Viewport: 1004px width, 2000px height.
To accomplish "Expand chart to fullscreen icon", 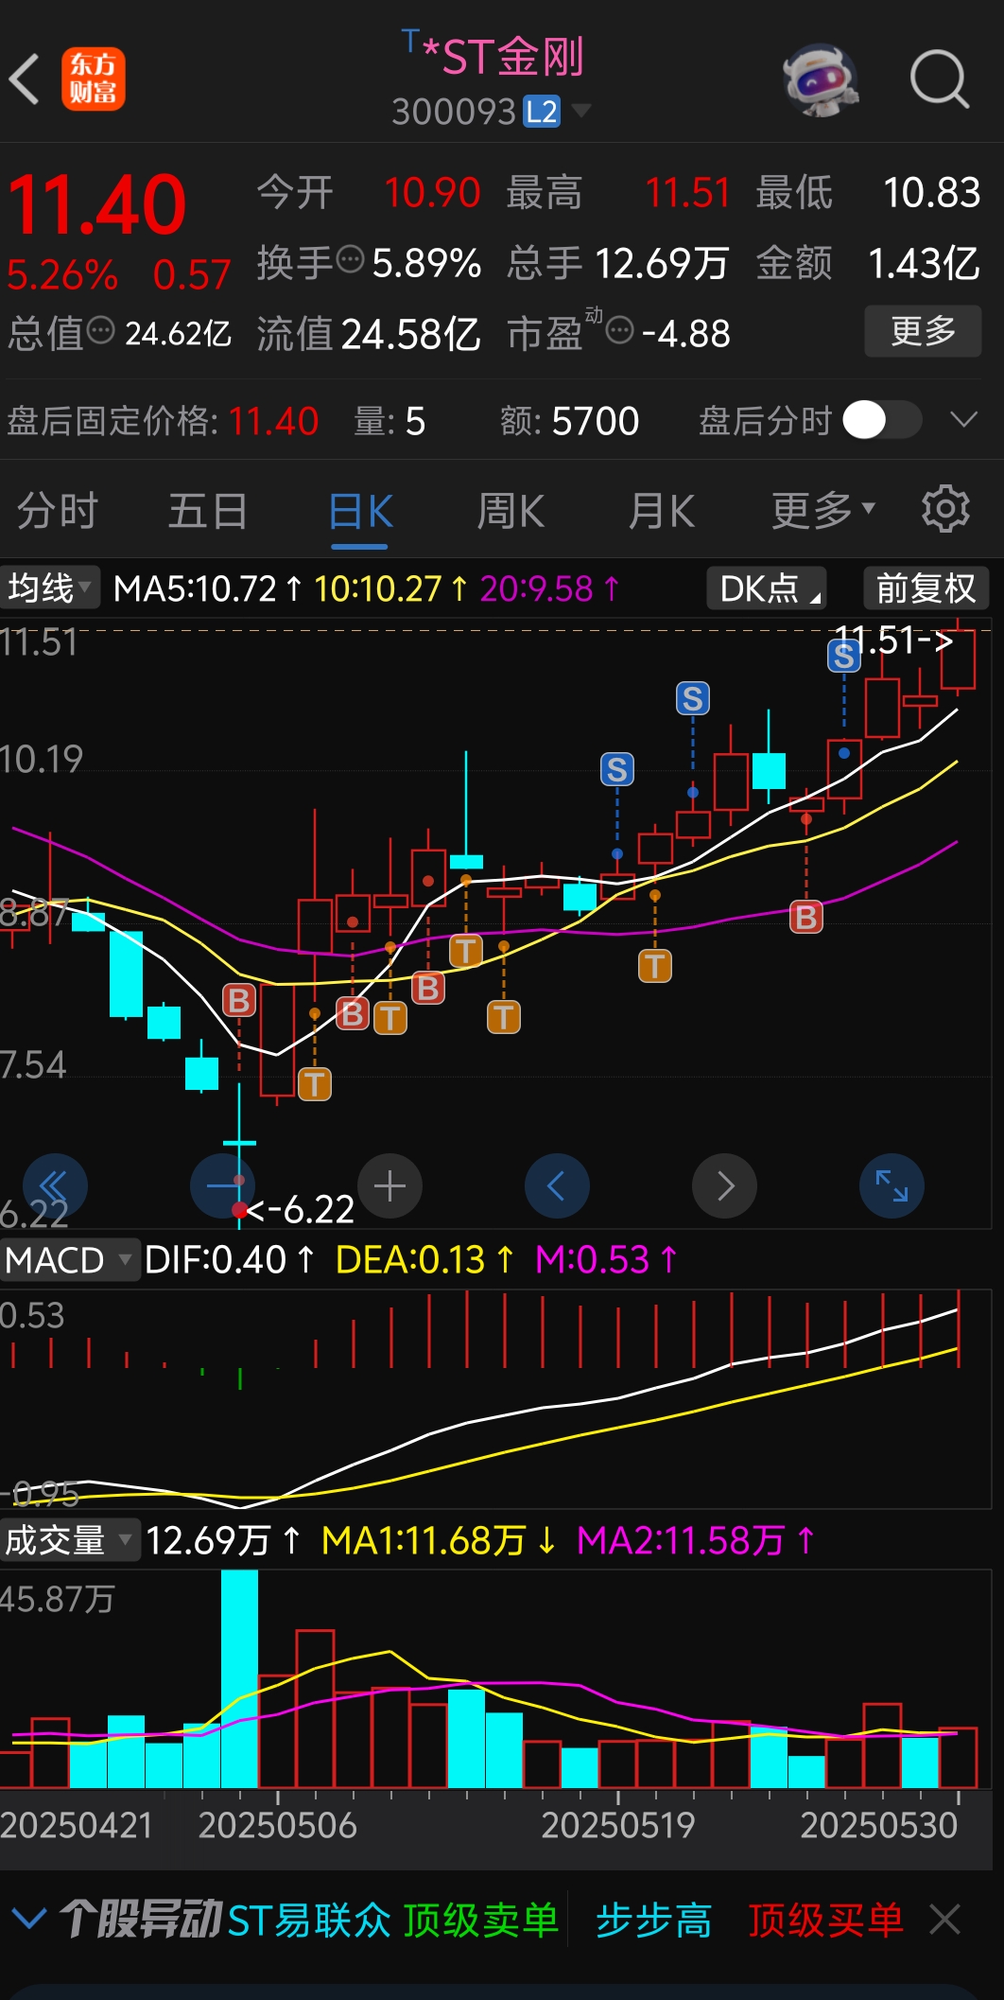I will [x=891, y=1185].
